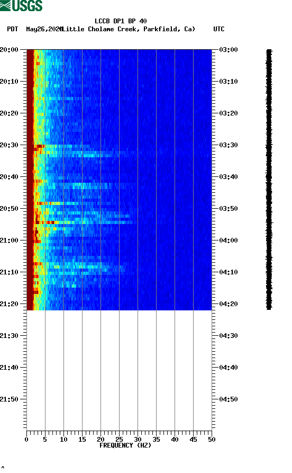Select the title 'LCCB DP1 BP 40'
The image size is (292, 473).
point(121,21)
